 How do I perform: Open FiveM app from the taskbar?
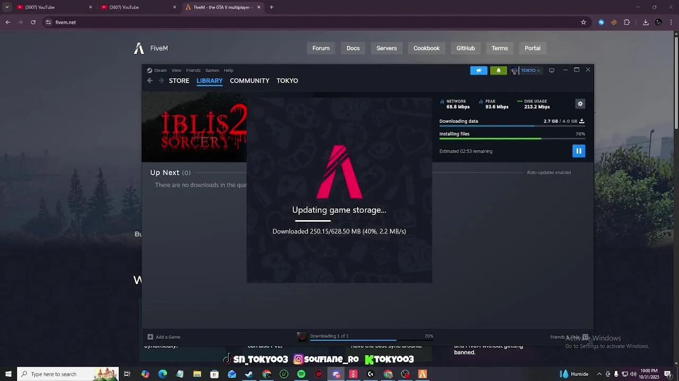coord(423,374)
